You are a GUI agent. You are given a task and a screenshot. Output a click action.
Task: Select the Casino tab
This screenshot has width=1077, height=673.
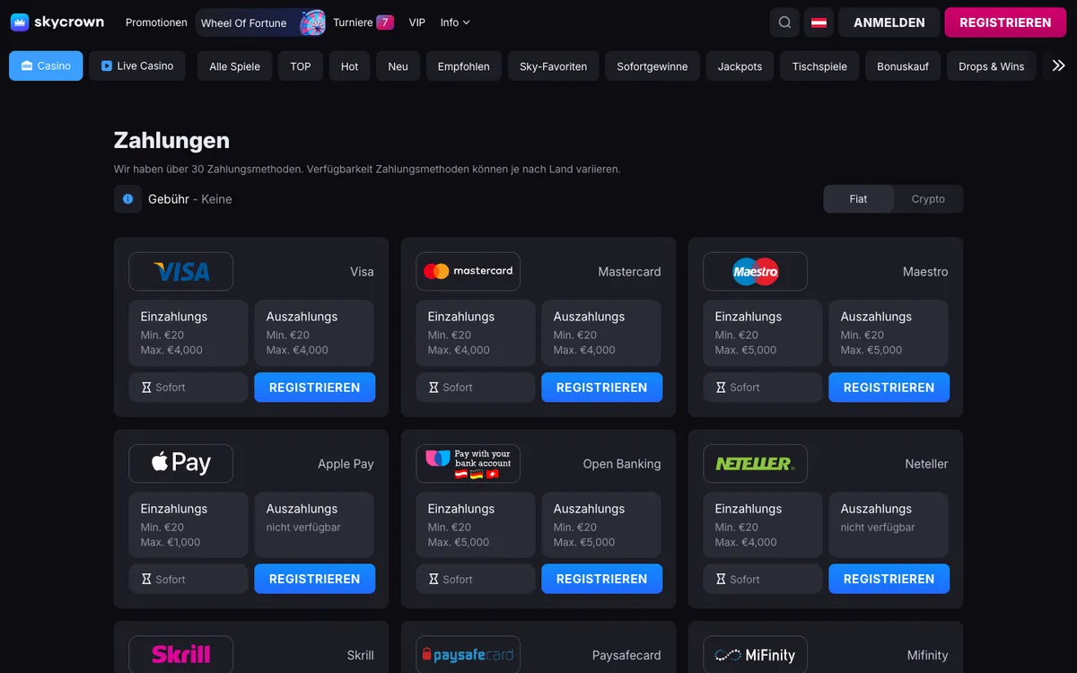tap(46, 66)
